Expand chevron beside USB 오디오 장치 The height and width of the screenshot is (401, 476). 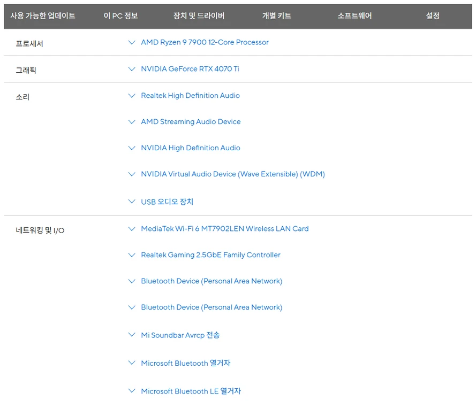pos(132,201)
